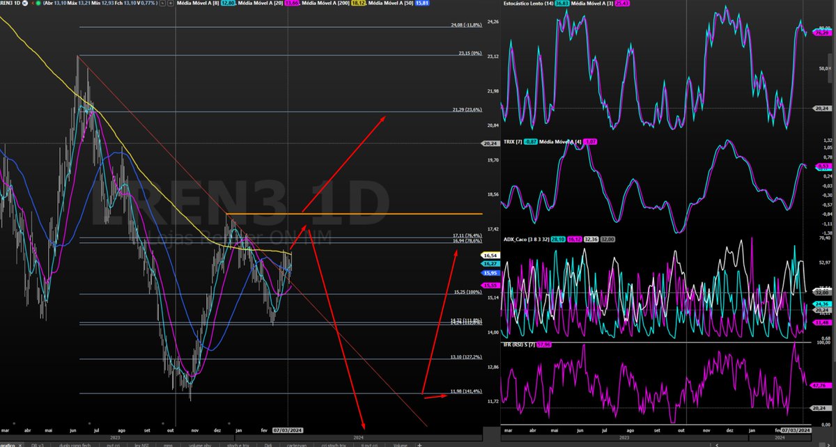Screen dimensions: 836x447
Task: Switch to the stoch e trix tab
Action: pyautogui.click(x=238, y=444)
